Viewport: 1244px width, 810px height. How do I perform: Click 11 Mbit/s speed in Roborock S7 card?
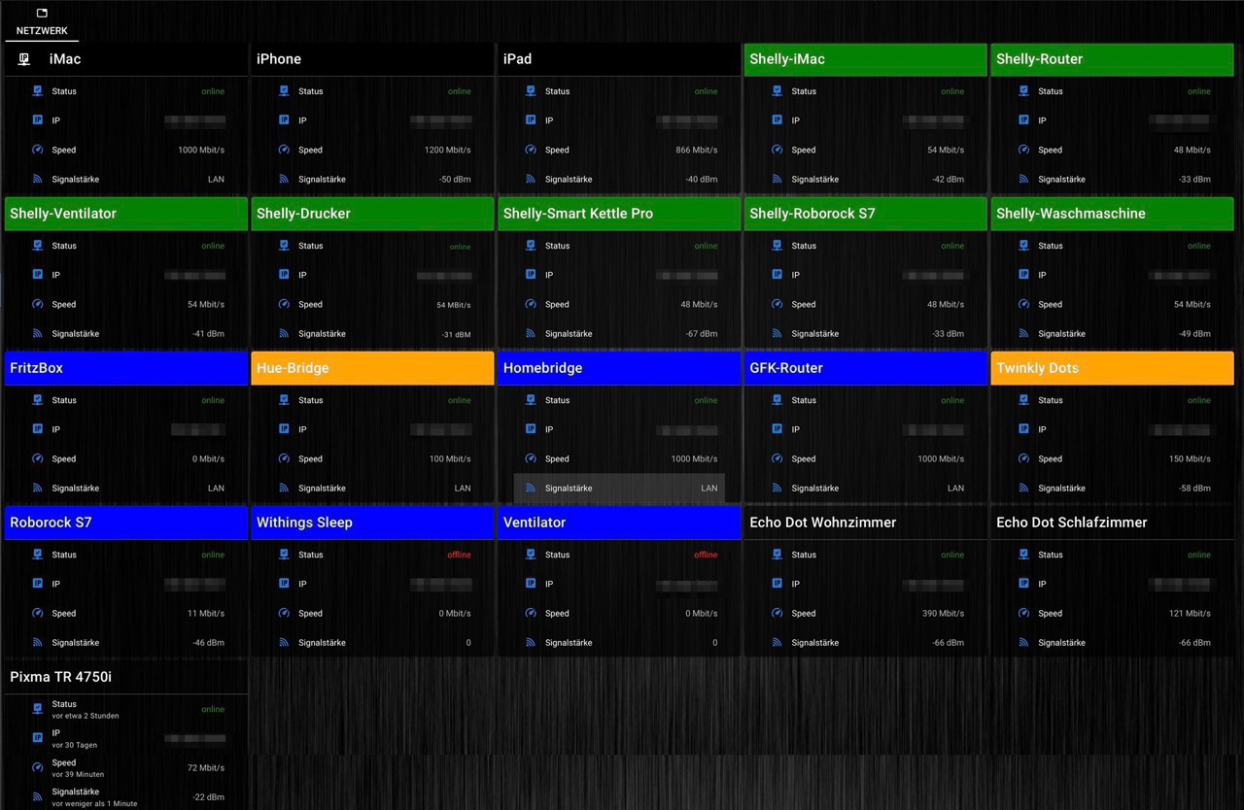click(x=206, y=613)
